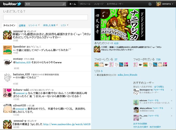Viewport: 176px width, 130px height.
Task: Follow sabotenn via フォローする
Action: click(x=153, y=100)
